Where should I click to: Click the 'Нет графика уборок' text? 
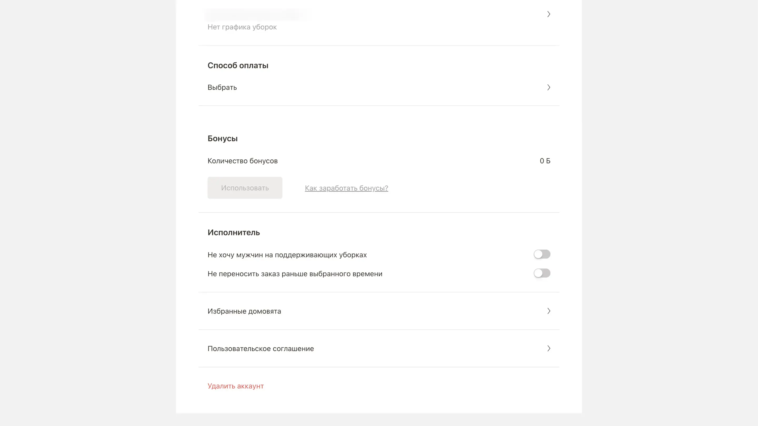coord(242,27)
